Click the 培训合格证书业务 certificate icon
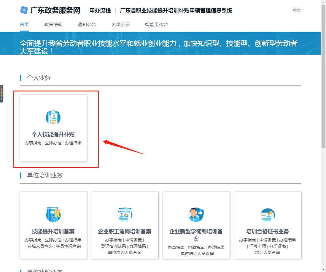 (x=268, y=215)
